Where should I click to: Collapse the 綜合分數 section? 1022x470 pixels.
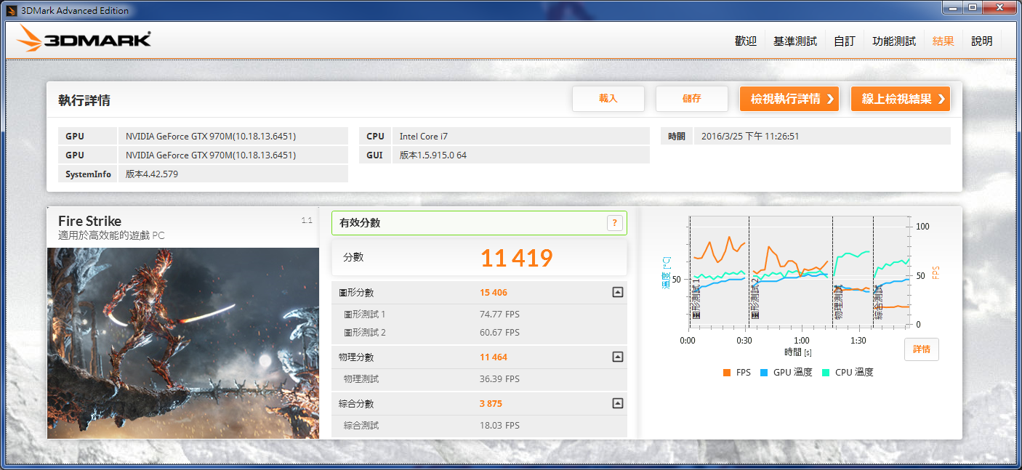coord(617,403)
